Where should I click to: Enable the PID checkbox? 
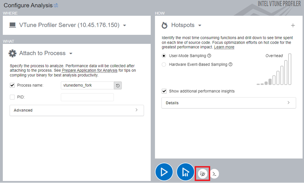pyautogui.click(x=12, y=97)
